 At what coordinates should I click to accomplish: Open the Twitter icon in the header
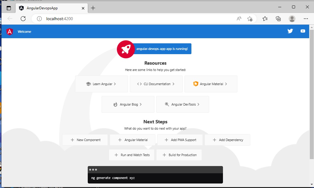290,31
